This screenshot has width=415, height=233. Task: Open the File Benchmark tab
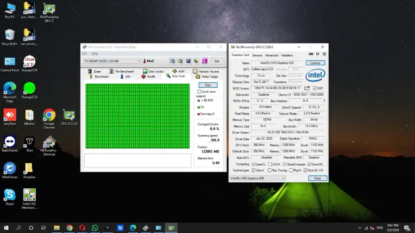pyautogui.click(x=122, y=71)
